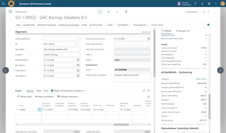Open the app launcher waffle menu
This screenshot has height=133, width=226.
(3, 4)
